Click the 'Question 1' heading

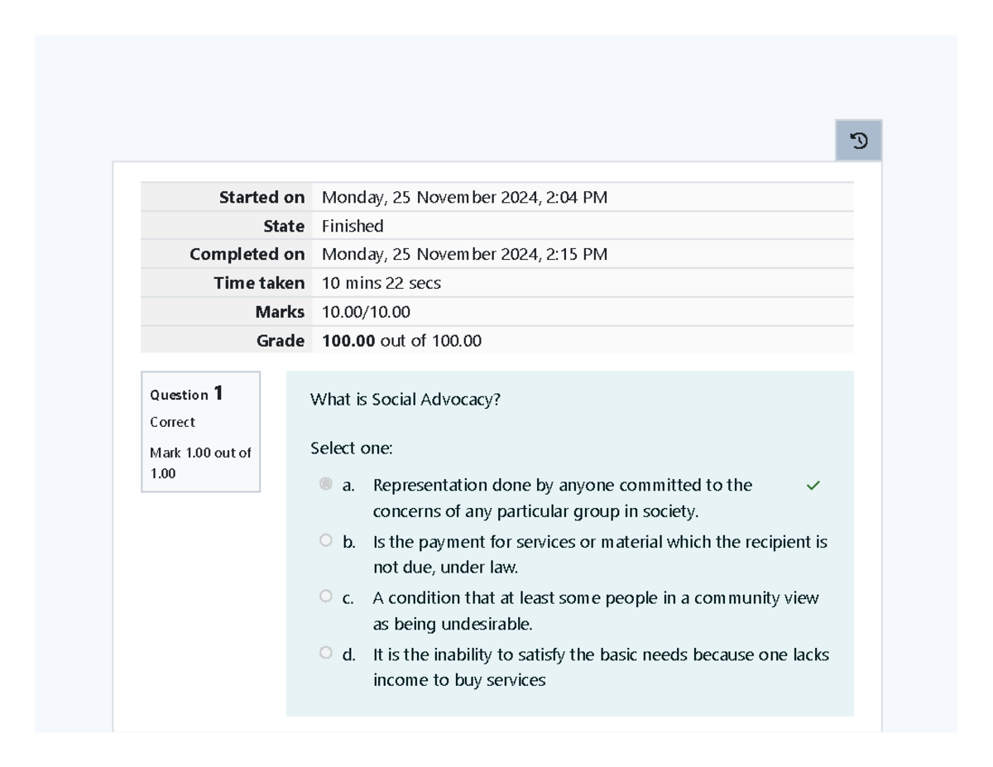[x=186, y=394]
